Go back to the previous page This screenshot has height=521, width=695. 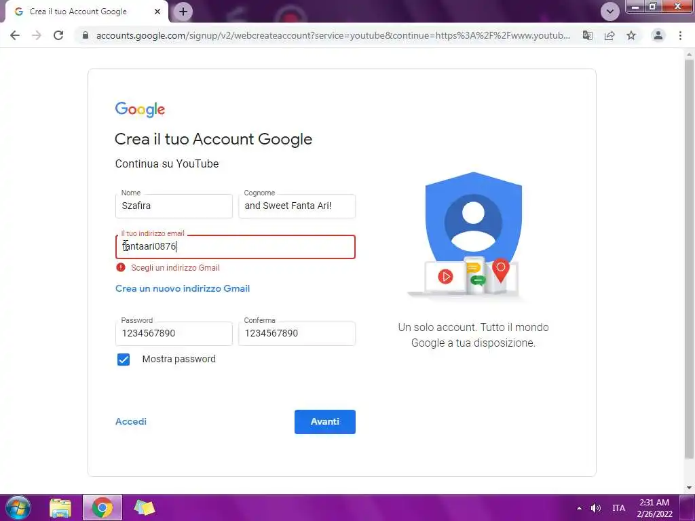[15, 35]
